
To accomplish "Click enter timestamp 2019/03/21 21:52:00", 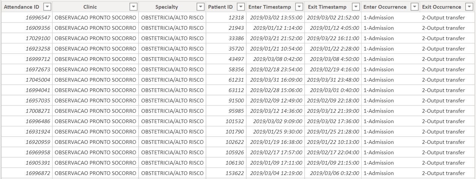I will (276, 38).
